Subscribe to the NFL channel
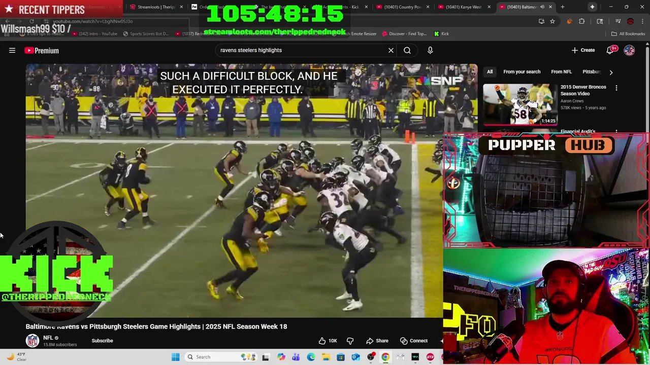650x365 pixels. tap(102, 341)
